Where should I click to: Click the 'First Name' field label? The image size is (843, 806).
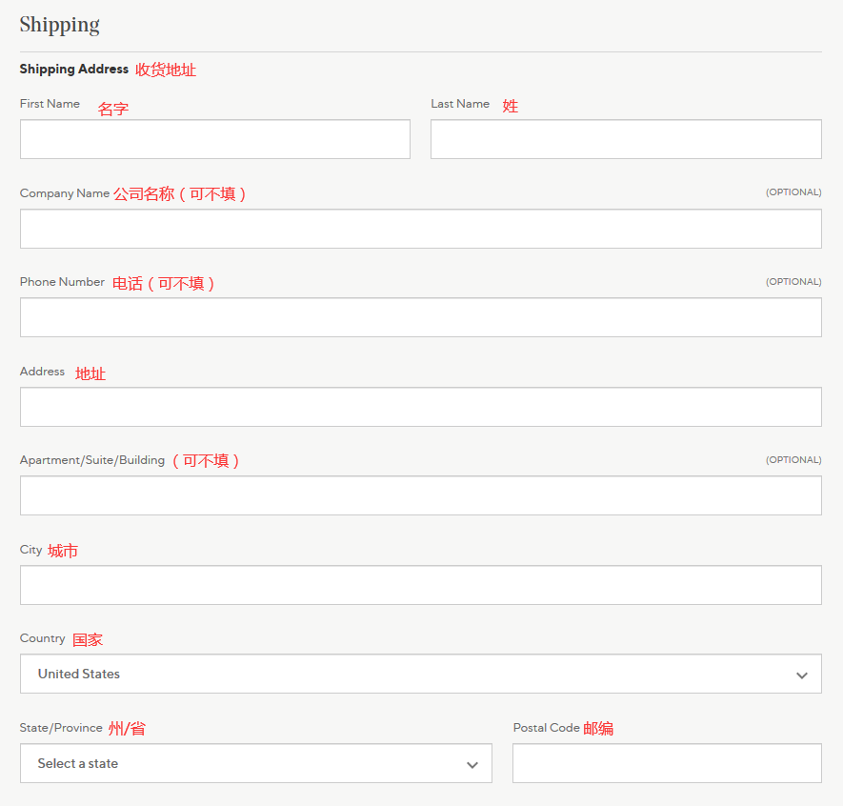tap(50, 104)
